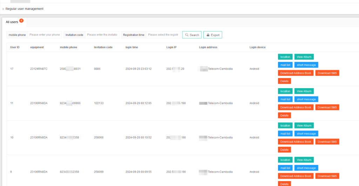Click the Regular user management breadcrumb
Viewport: 359px width, 186px height.
(x=25, y=9)
